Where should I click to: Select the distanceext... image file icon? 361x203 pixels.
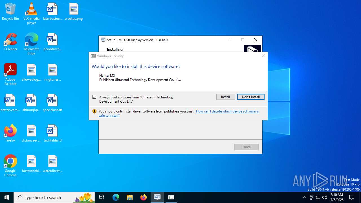(x=31, y=133)
